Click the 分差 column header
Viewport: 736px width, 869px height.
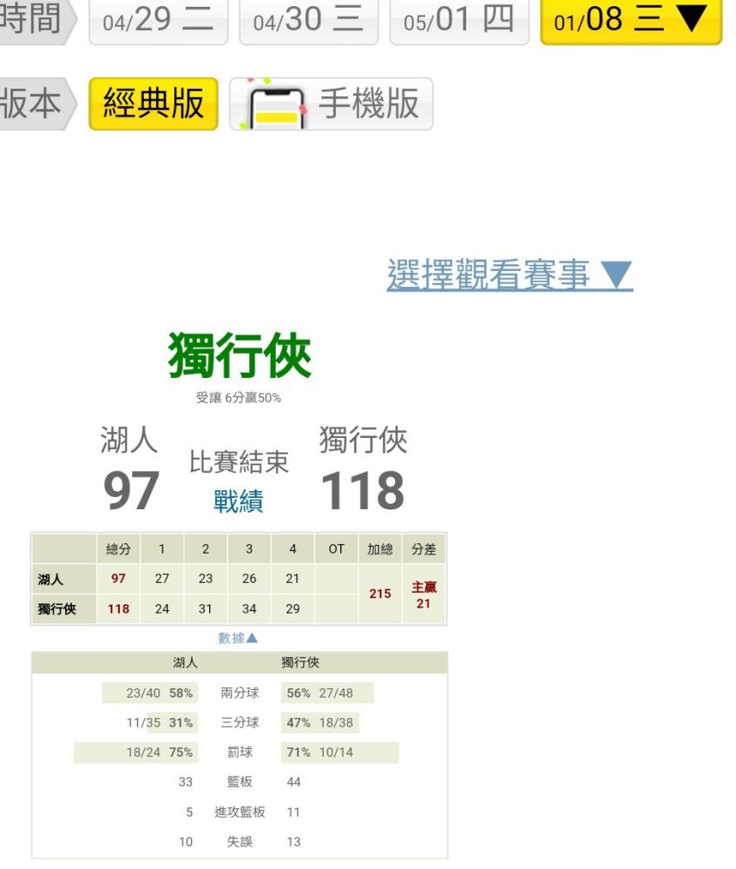[x=424, y=548]
